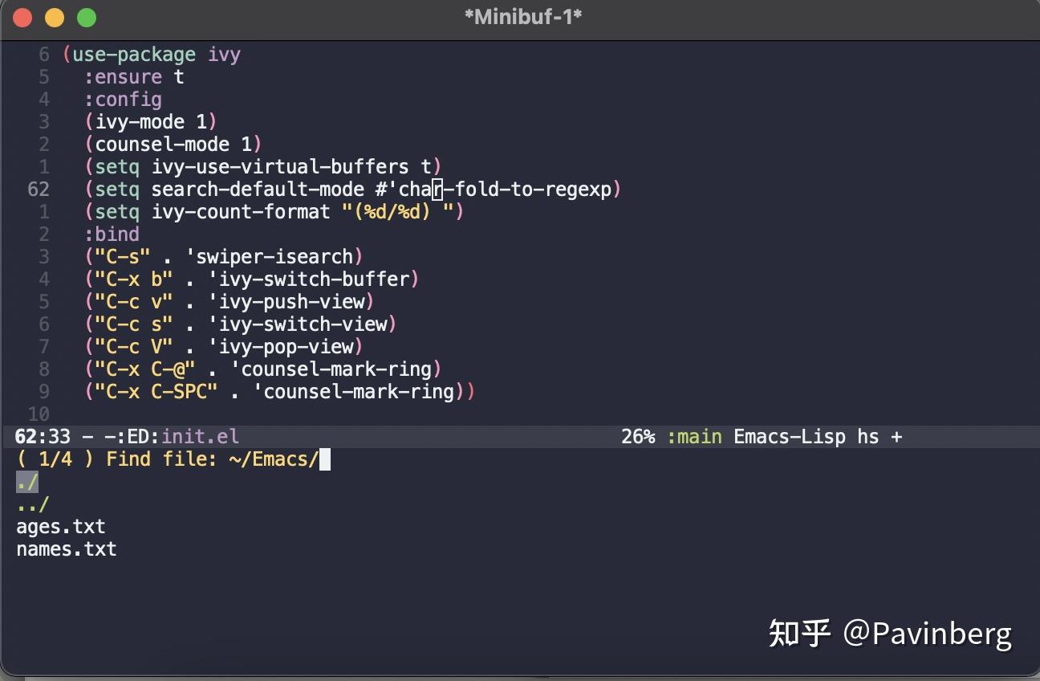Select the names.txt completion candidate
1040x681 pixels.
point(66,548)
